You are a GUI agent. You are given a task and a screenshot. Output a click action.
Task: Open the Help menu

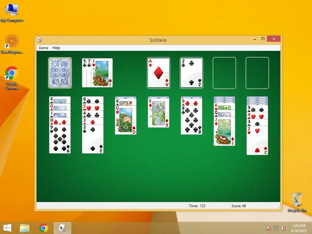56,48
